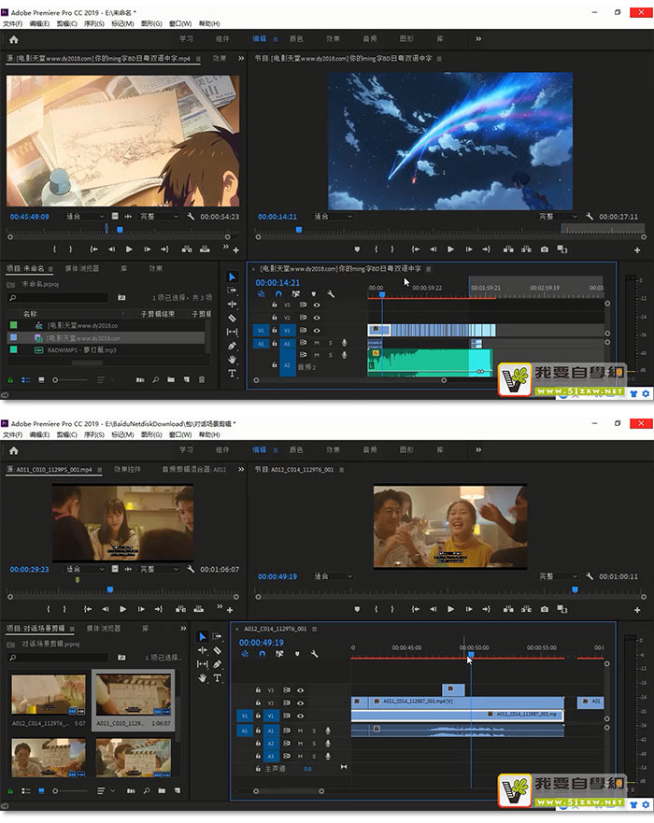Go to In point in 未命名 program monitor
This screenshot has width=654, height=823.
415,249
